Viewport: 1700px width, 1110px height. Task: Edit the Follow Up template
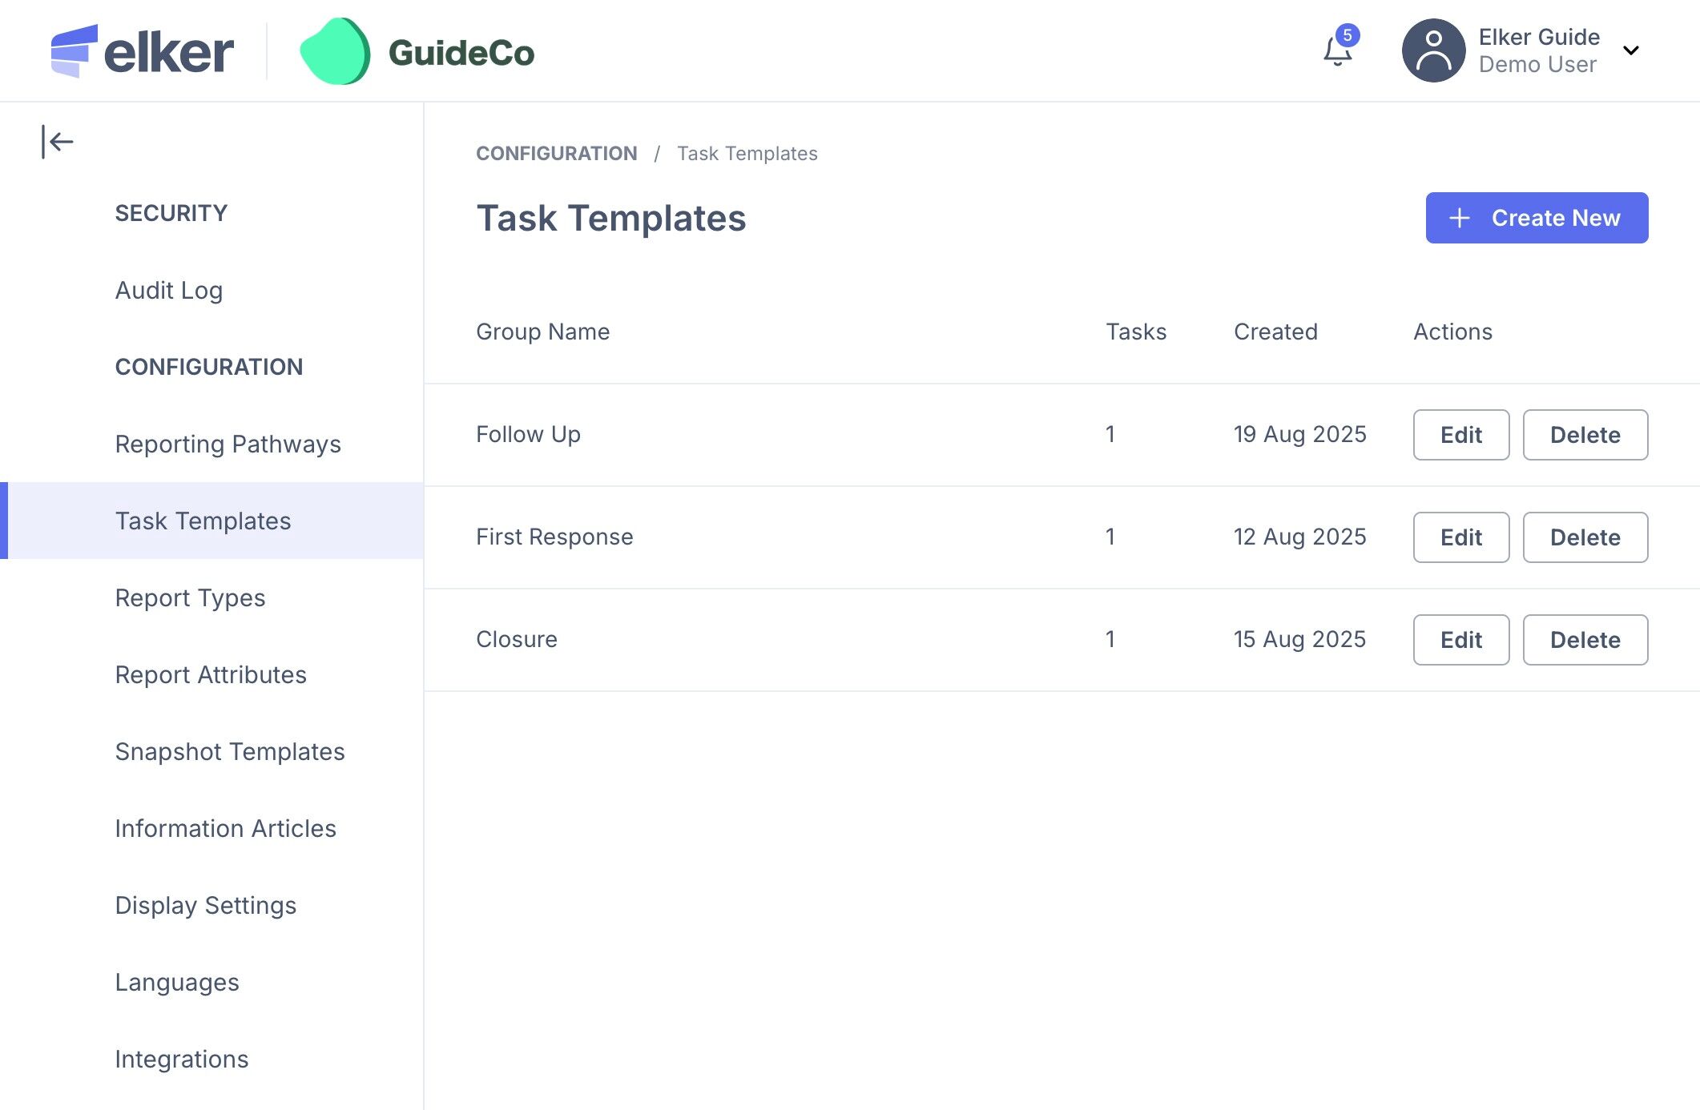click(1460, 435)
